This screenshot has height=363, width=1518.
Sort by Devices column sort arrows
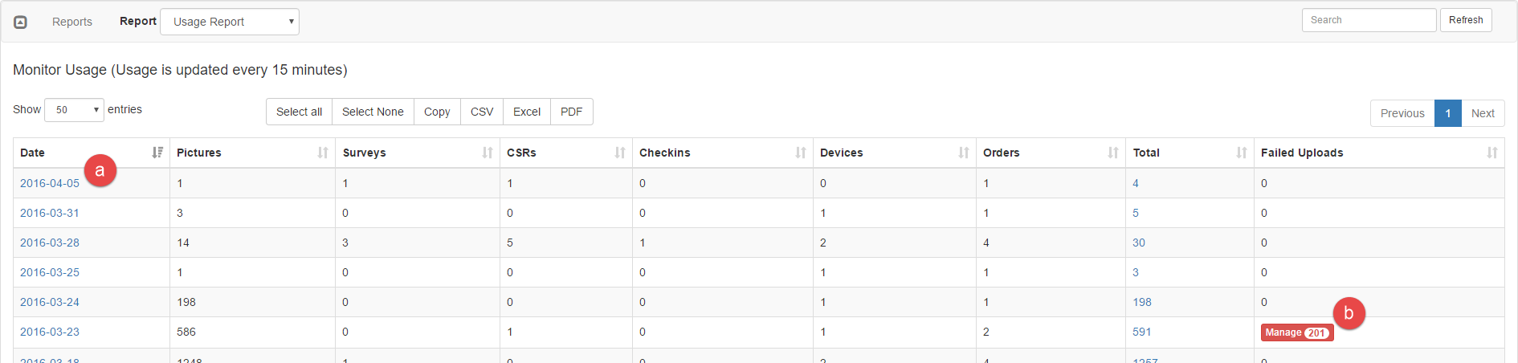964,153
